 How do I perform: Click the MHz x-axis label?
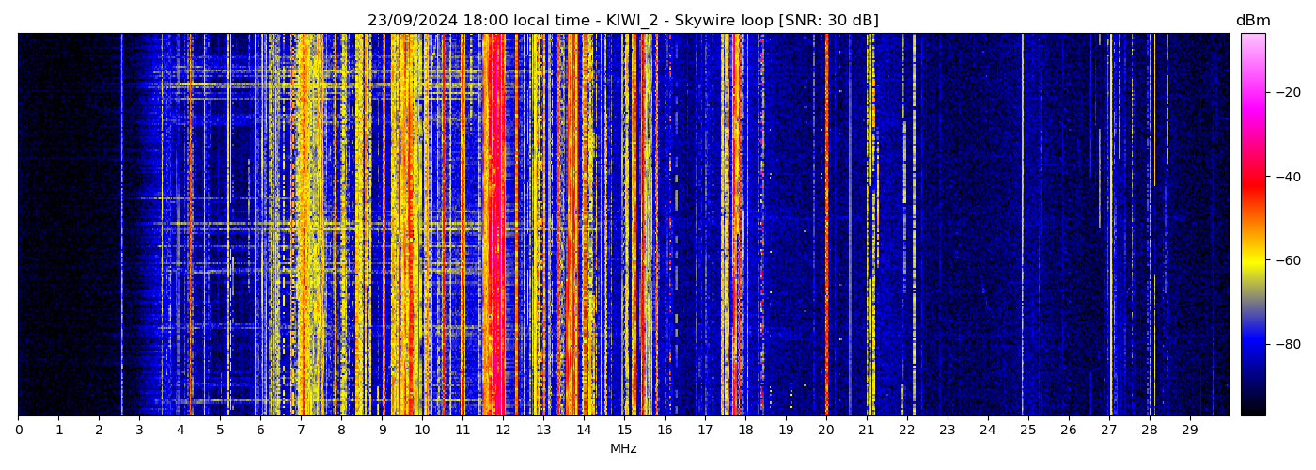[623, 449]
